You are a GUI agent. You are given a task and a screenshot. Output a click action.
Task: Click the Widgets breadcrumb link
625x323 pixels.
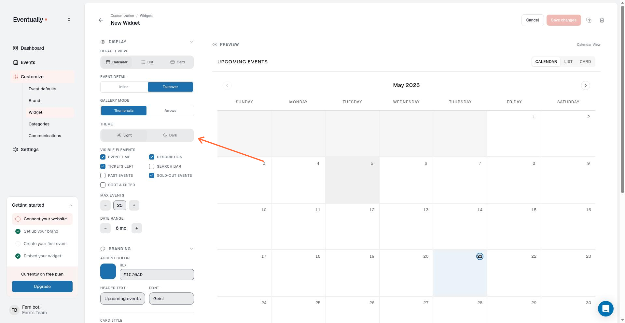[x=146, y=16]
